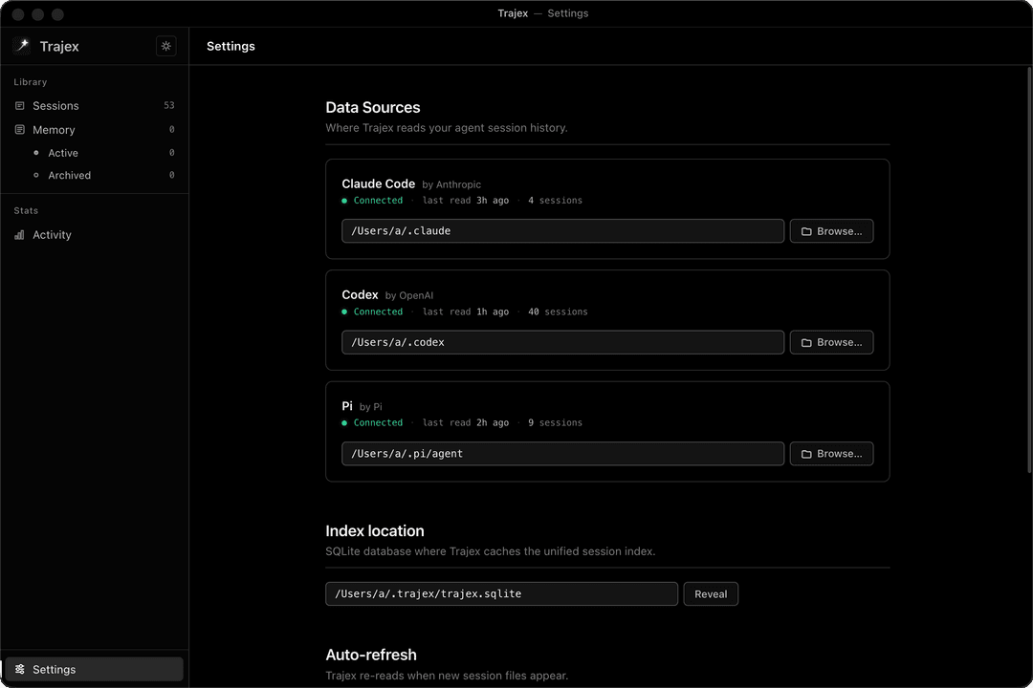The height and width of the screenshot is (688, 1033).
Task: Click the 'by Anthropic' label
Action: point(451,185)
